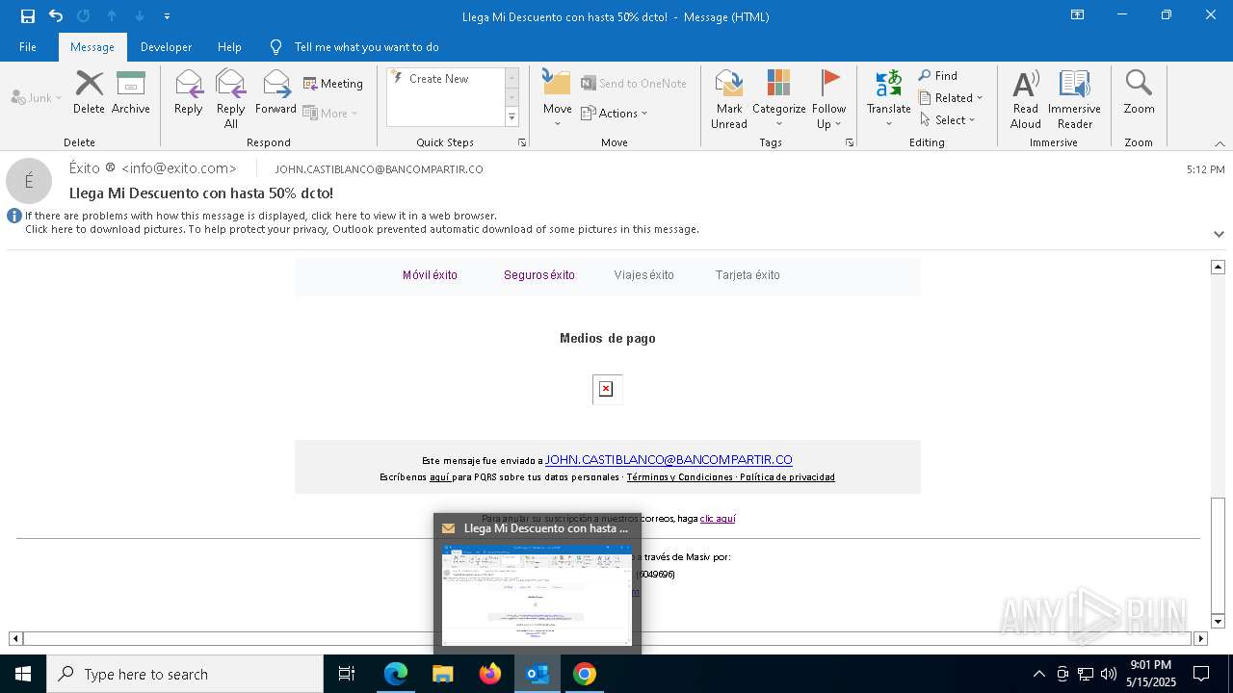Open the Select dropdown
The width and height of the screenshot is (1233, 693).
[948, 119]
